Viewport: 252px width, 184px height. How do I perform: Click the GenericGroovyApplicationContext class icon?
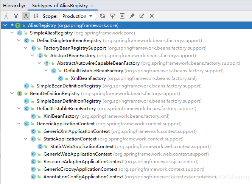pos(33,169)
